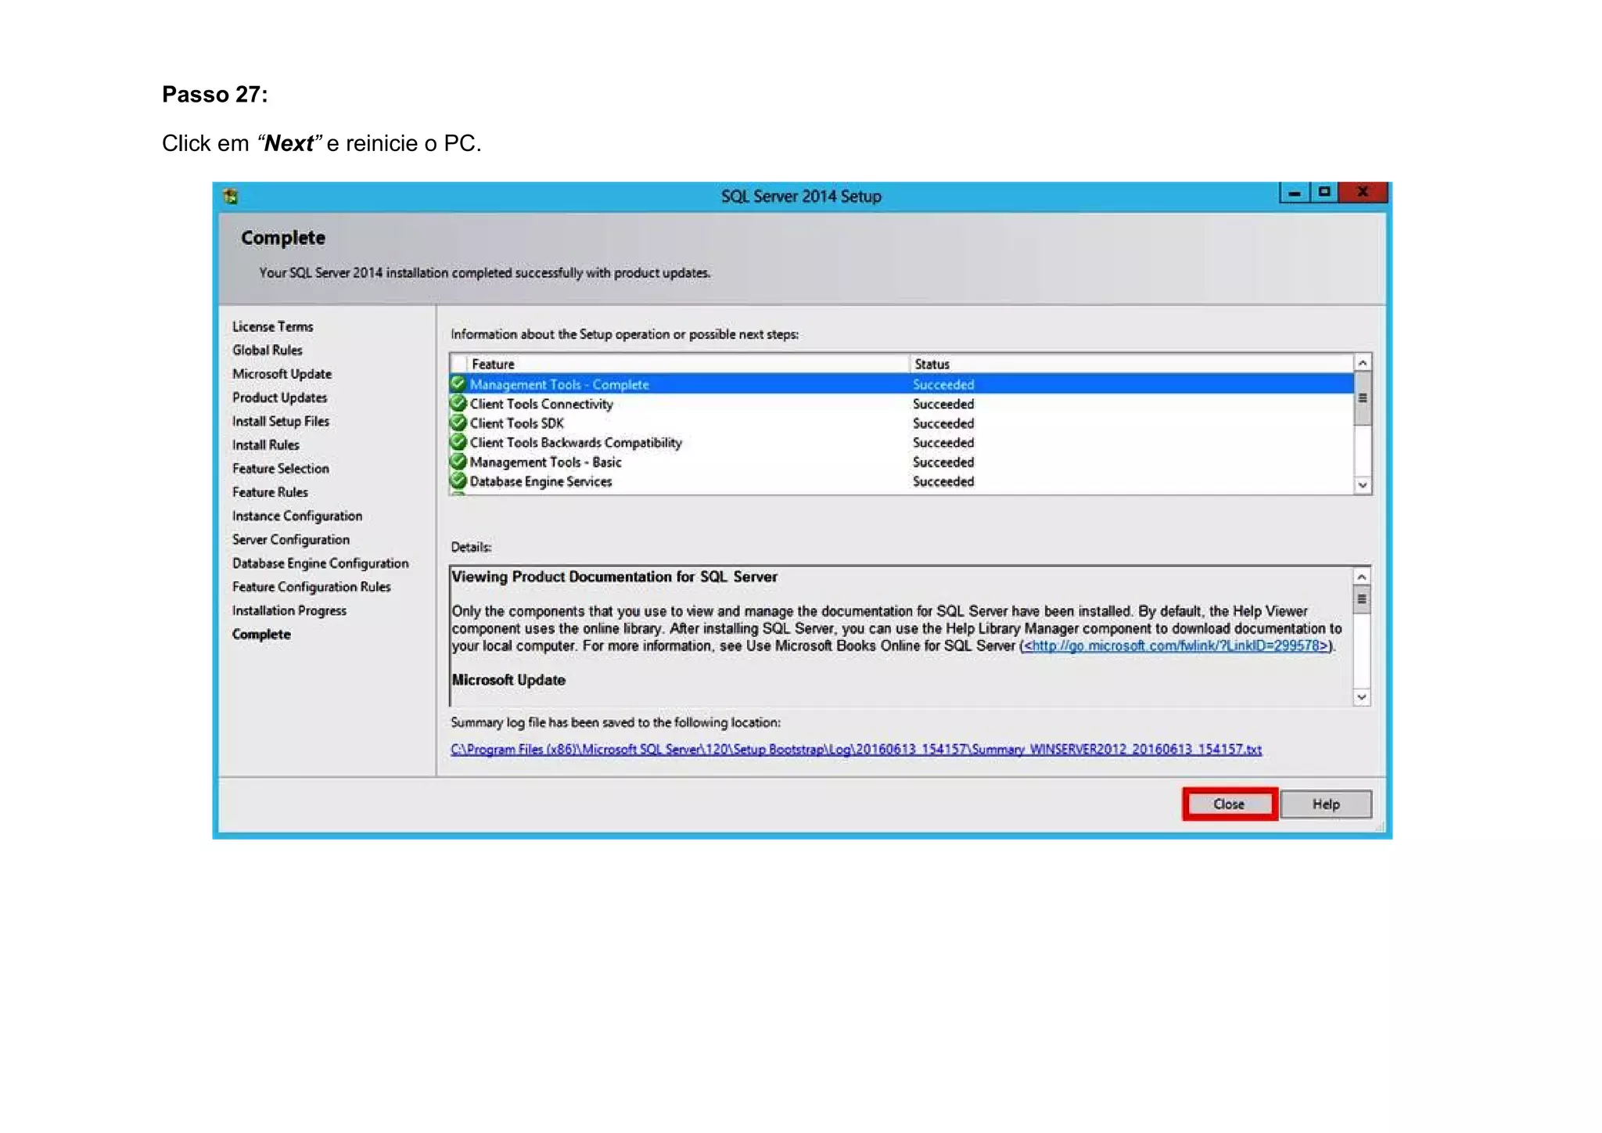Select Client Tools Backwards Compatibility row
The width and height of the screenshot is (1602, 1133).
click(902, 443)
